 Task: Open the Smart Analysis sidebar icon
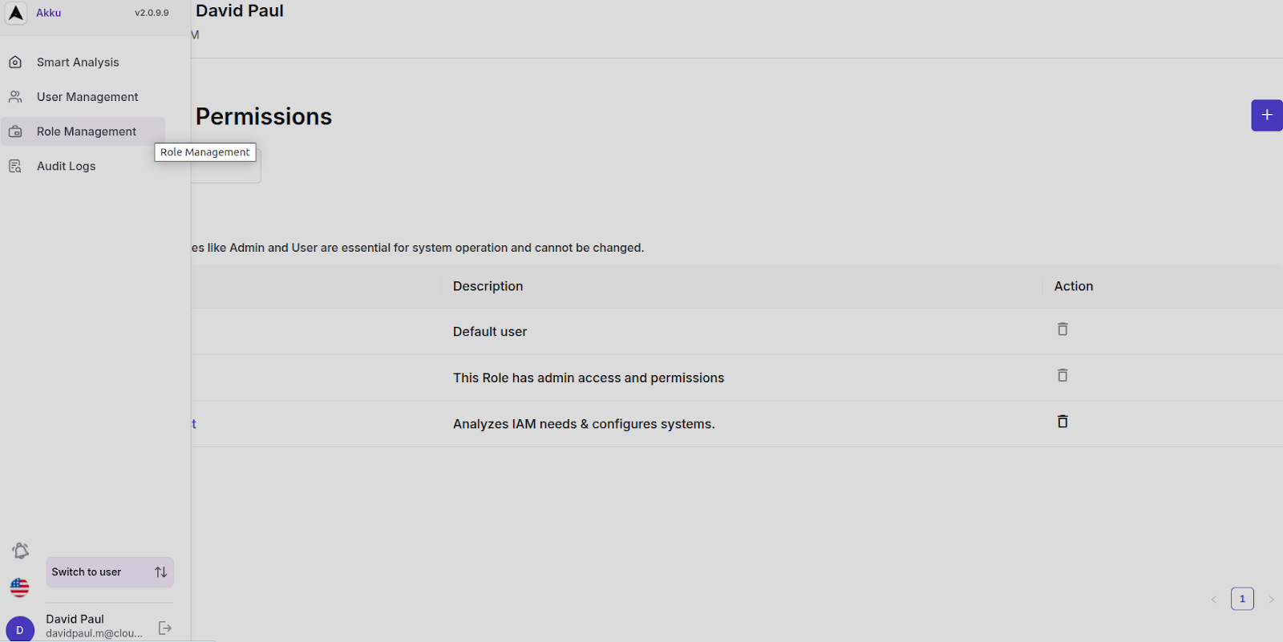click(16, 62)
